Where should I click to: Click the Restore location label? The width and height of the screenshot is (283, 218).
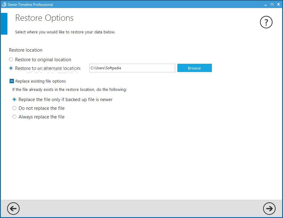point(26,50)
